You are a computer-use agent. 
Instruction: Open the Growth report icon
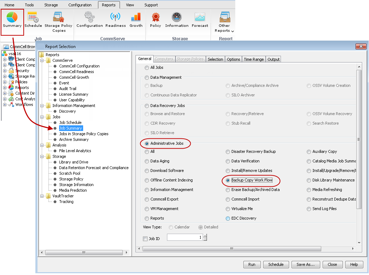136,20
